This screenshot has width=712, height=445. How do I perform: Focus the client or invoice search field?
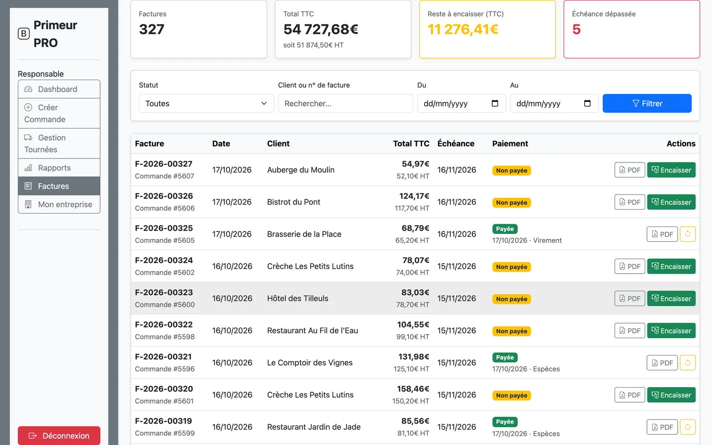[x=346, y=103]
